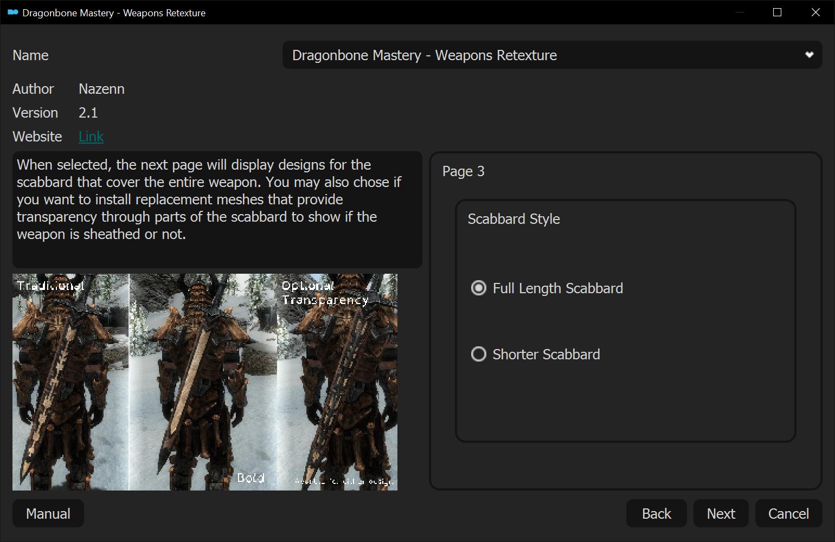
Task: Open the Website Link
Action: point(91,137)
